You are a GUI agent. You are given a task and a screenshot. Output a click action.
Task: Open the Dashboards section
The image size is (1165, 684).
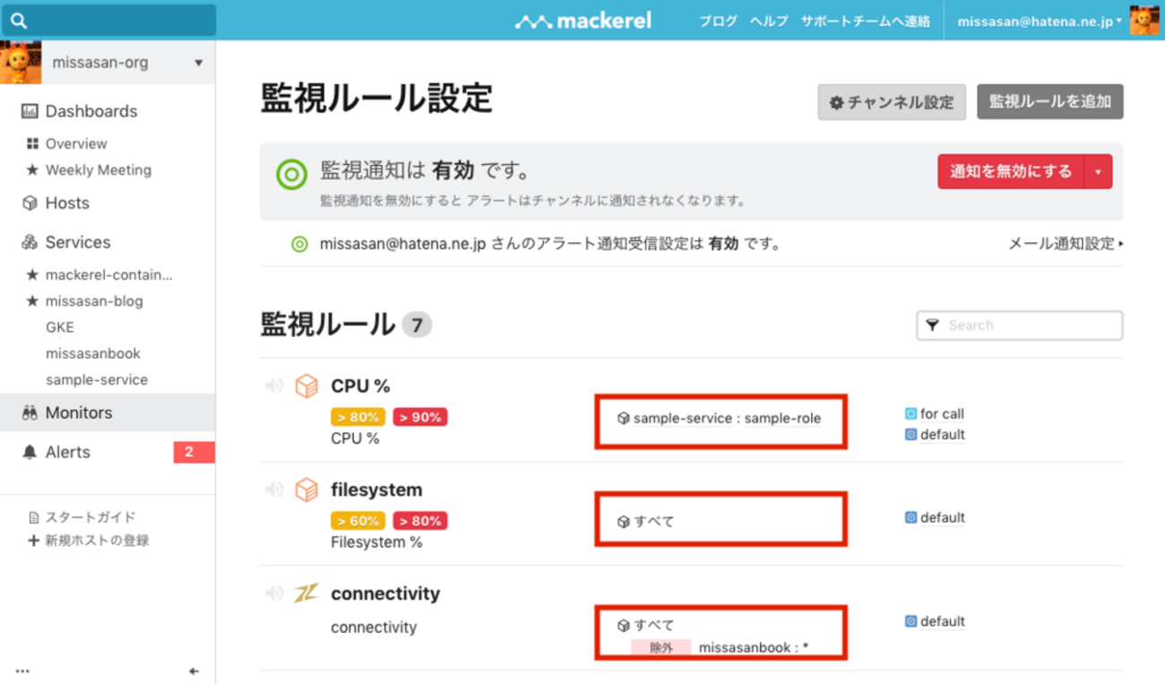point(91,111)
